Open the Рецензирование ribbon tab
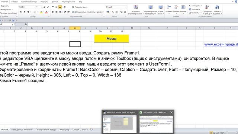The width and height of the screenshot is (238, 134). [68, 1]
